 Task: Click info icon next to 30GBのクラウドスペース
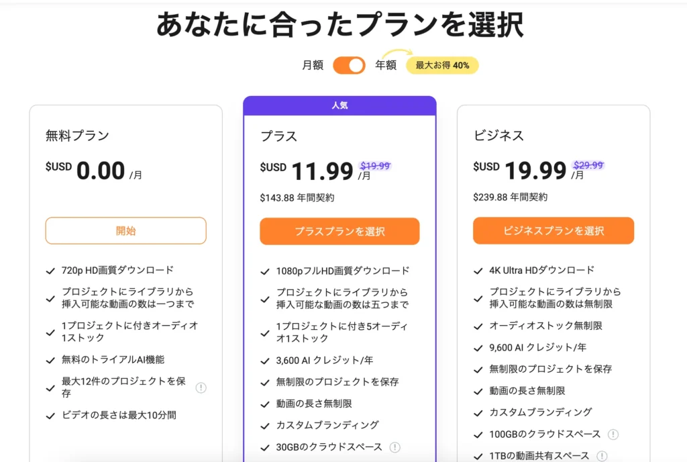pos(395,447)
